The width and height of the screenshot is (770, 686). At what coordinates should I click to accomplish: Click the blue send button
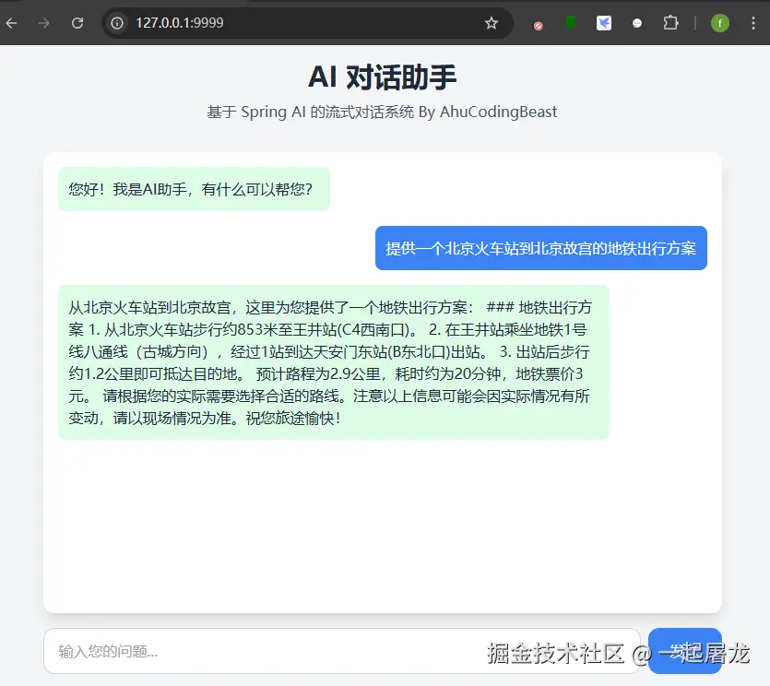[684, 651]
